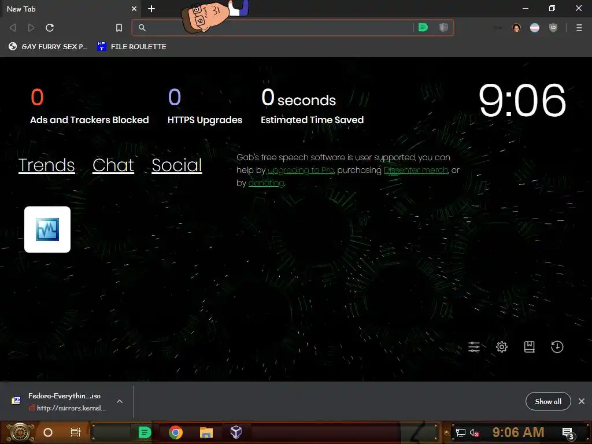
Task: Open settings via the gear icon
Action: (502, 347)
